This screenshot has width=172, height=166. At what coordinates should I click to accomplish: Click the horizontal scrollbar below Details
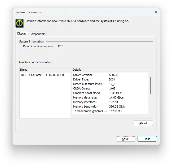pos(108,116)
